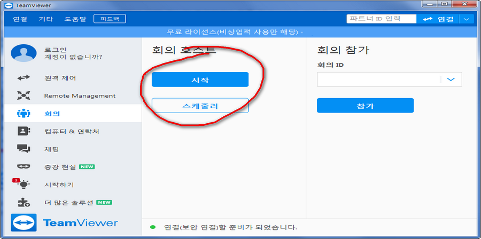Select 원격 제어 in the sidebar
481x239 pixels.
point(73,78)
